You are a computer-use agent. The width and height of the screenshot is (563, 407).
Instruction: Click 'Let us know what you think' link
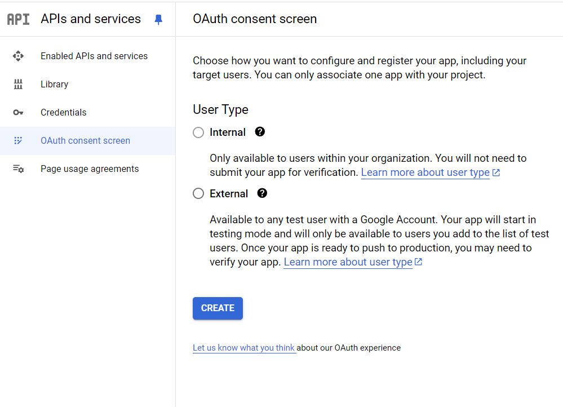[244, 348]
